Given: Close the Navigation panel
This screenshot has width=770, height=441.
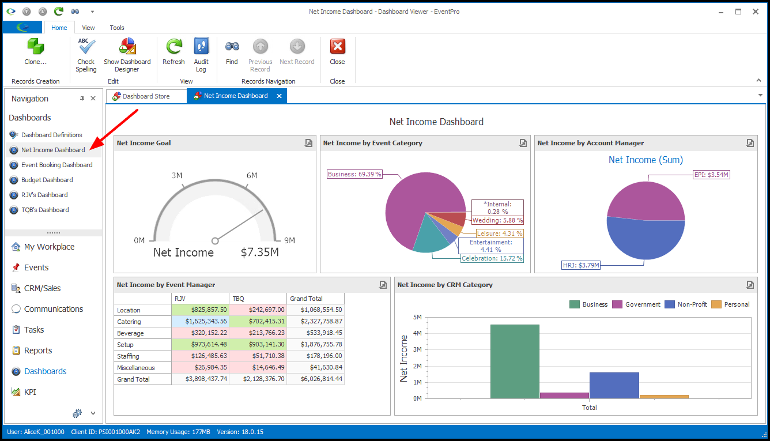Looking at the screenshot, I should click(x=93, y=99).
